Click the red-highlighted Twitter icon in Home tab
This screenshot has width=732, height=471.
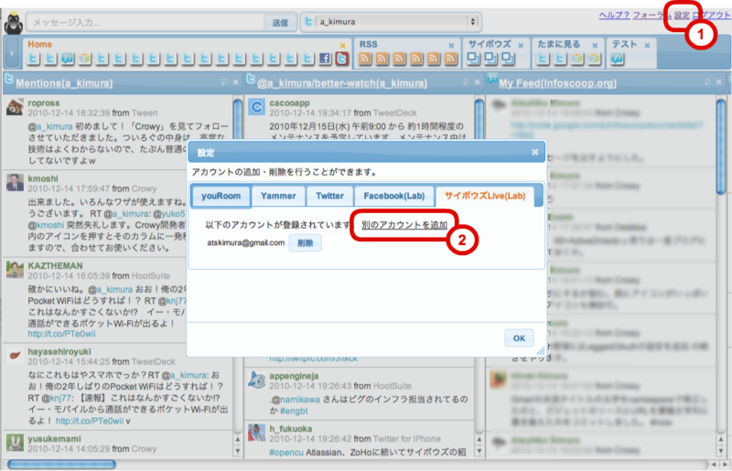(341, 59)
